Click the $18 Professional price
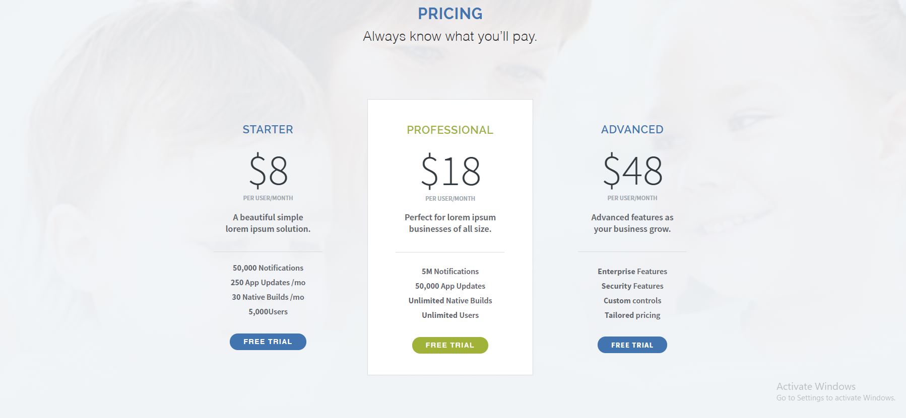This screenshot has height=418, width=906. (450, 171)
